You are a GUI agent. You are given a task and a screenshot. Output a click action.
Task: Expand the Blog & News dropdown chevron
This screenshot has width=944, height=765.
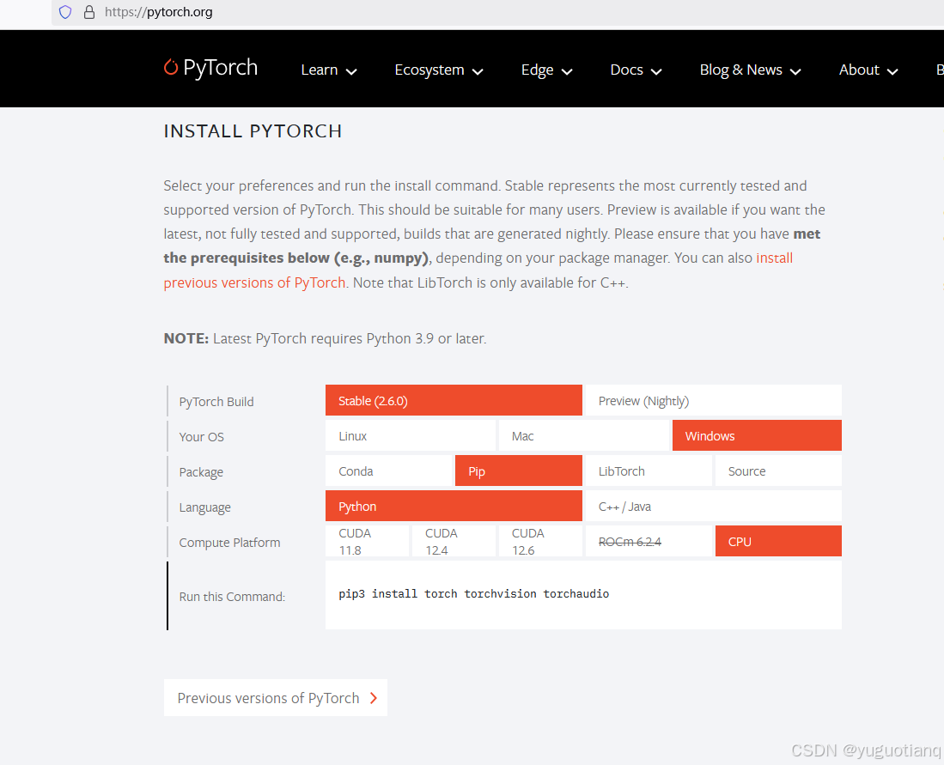pyautogui.click(x=796, y=71)
